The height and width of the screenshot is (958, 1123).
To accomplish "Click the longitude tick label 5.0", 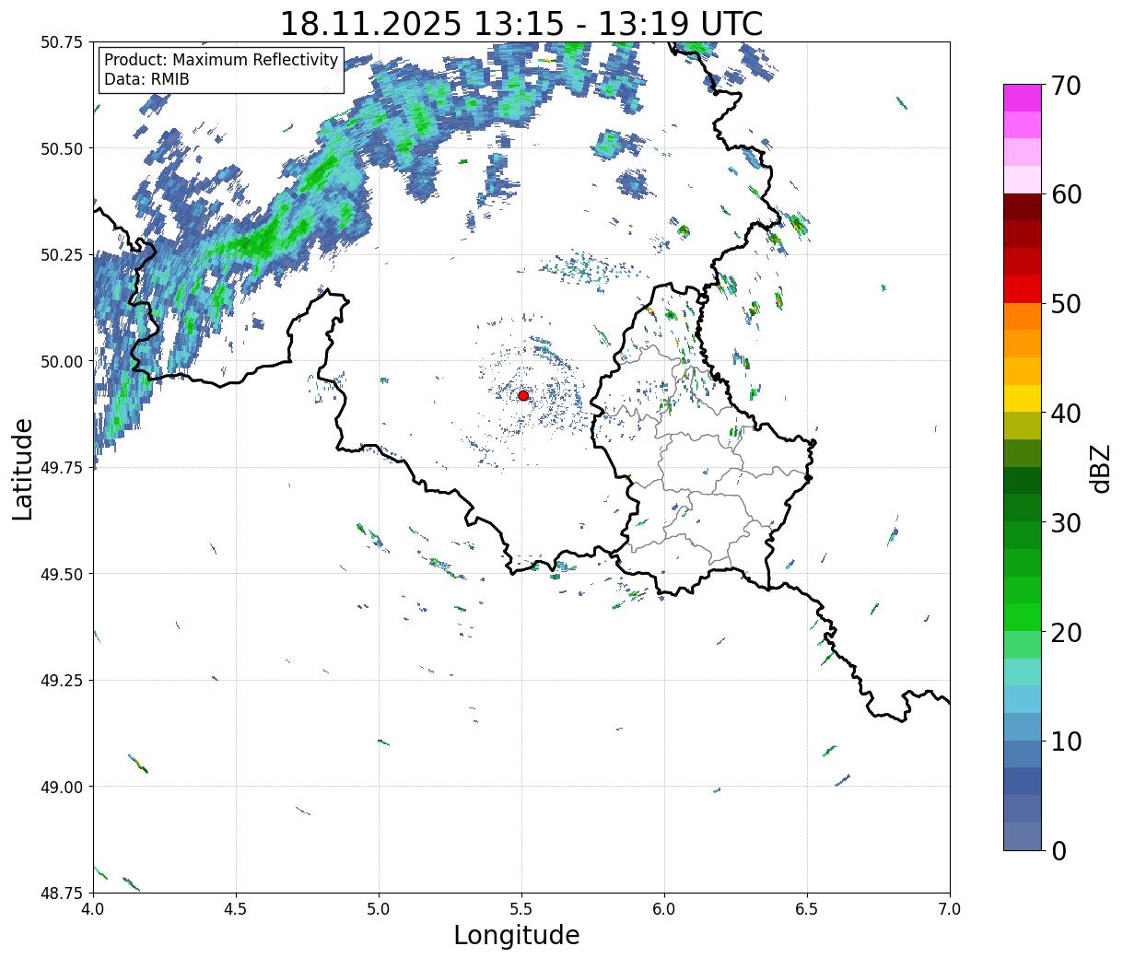I will coord(379,908).
